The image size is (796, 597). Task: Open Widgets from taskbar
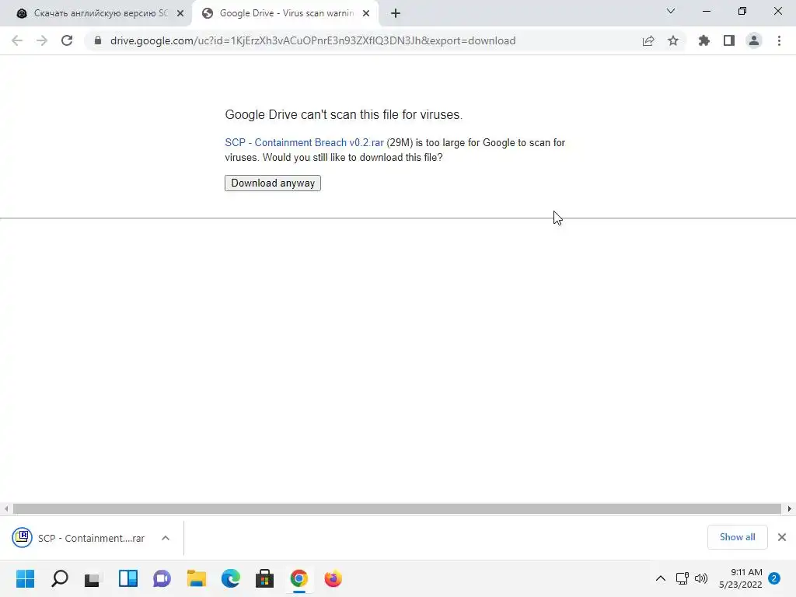tap(128, 578)
